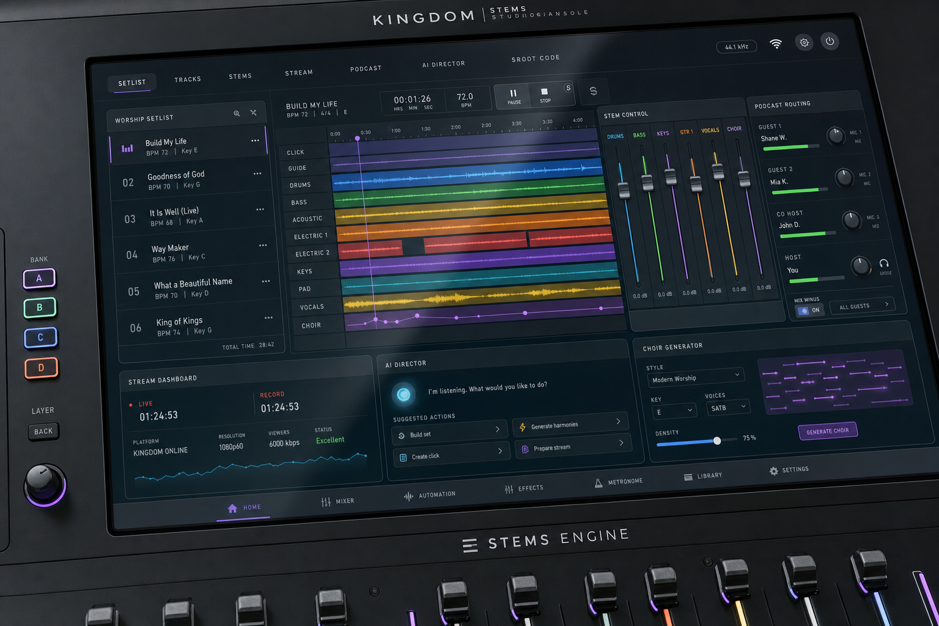This screenshot has width=939, height=626.
Task: Open the setlist search icon
Action: pyautogui.click(x=237, y=113)
